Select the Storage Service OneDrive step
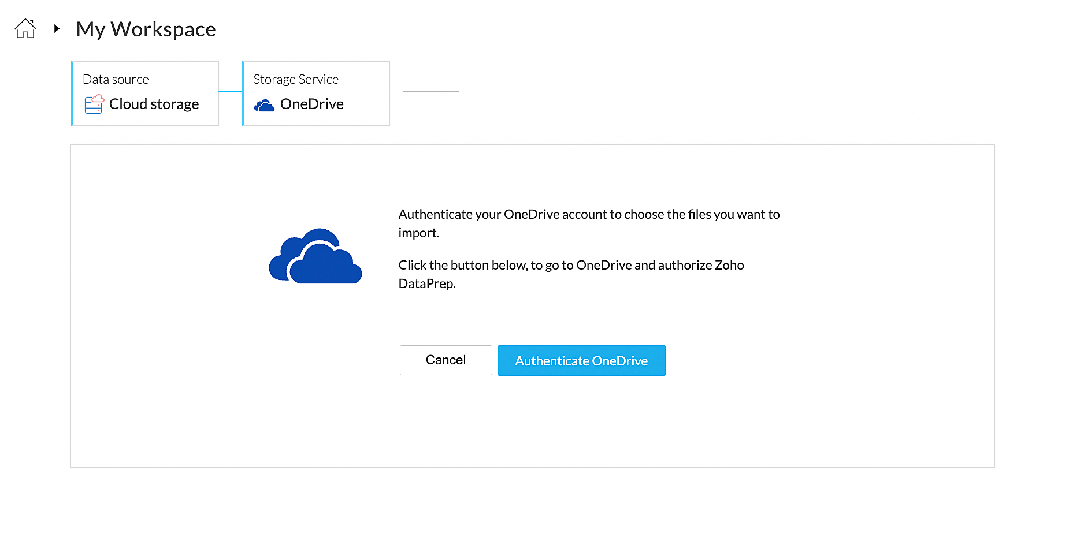The height and width of the screenshot is (560, 1069). point(316,94)
